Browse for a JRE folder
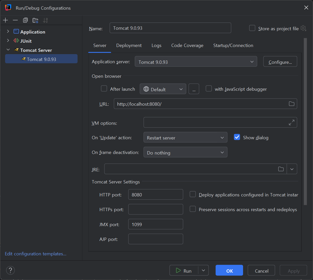The height and width of the screenshot is (280, 313). click(281, 169)
